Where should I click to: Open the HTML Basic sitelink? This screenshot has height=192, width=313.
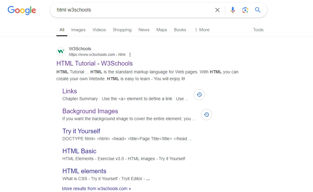click(x=80, y=151)
